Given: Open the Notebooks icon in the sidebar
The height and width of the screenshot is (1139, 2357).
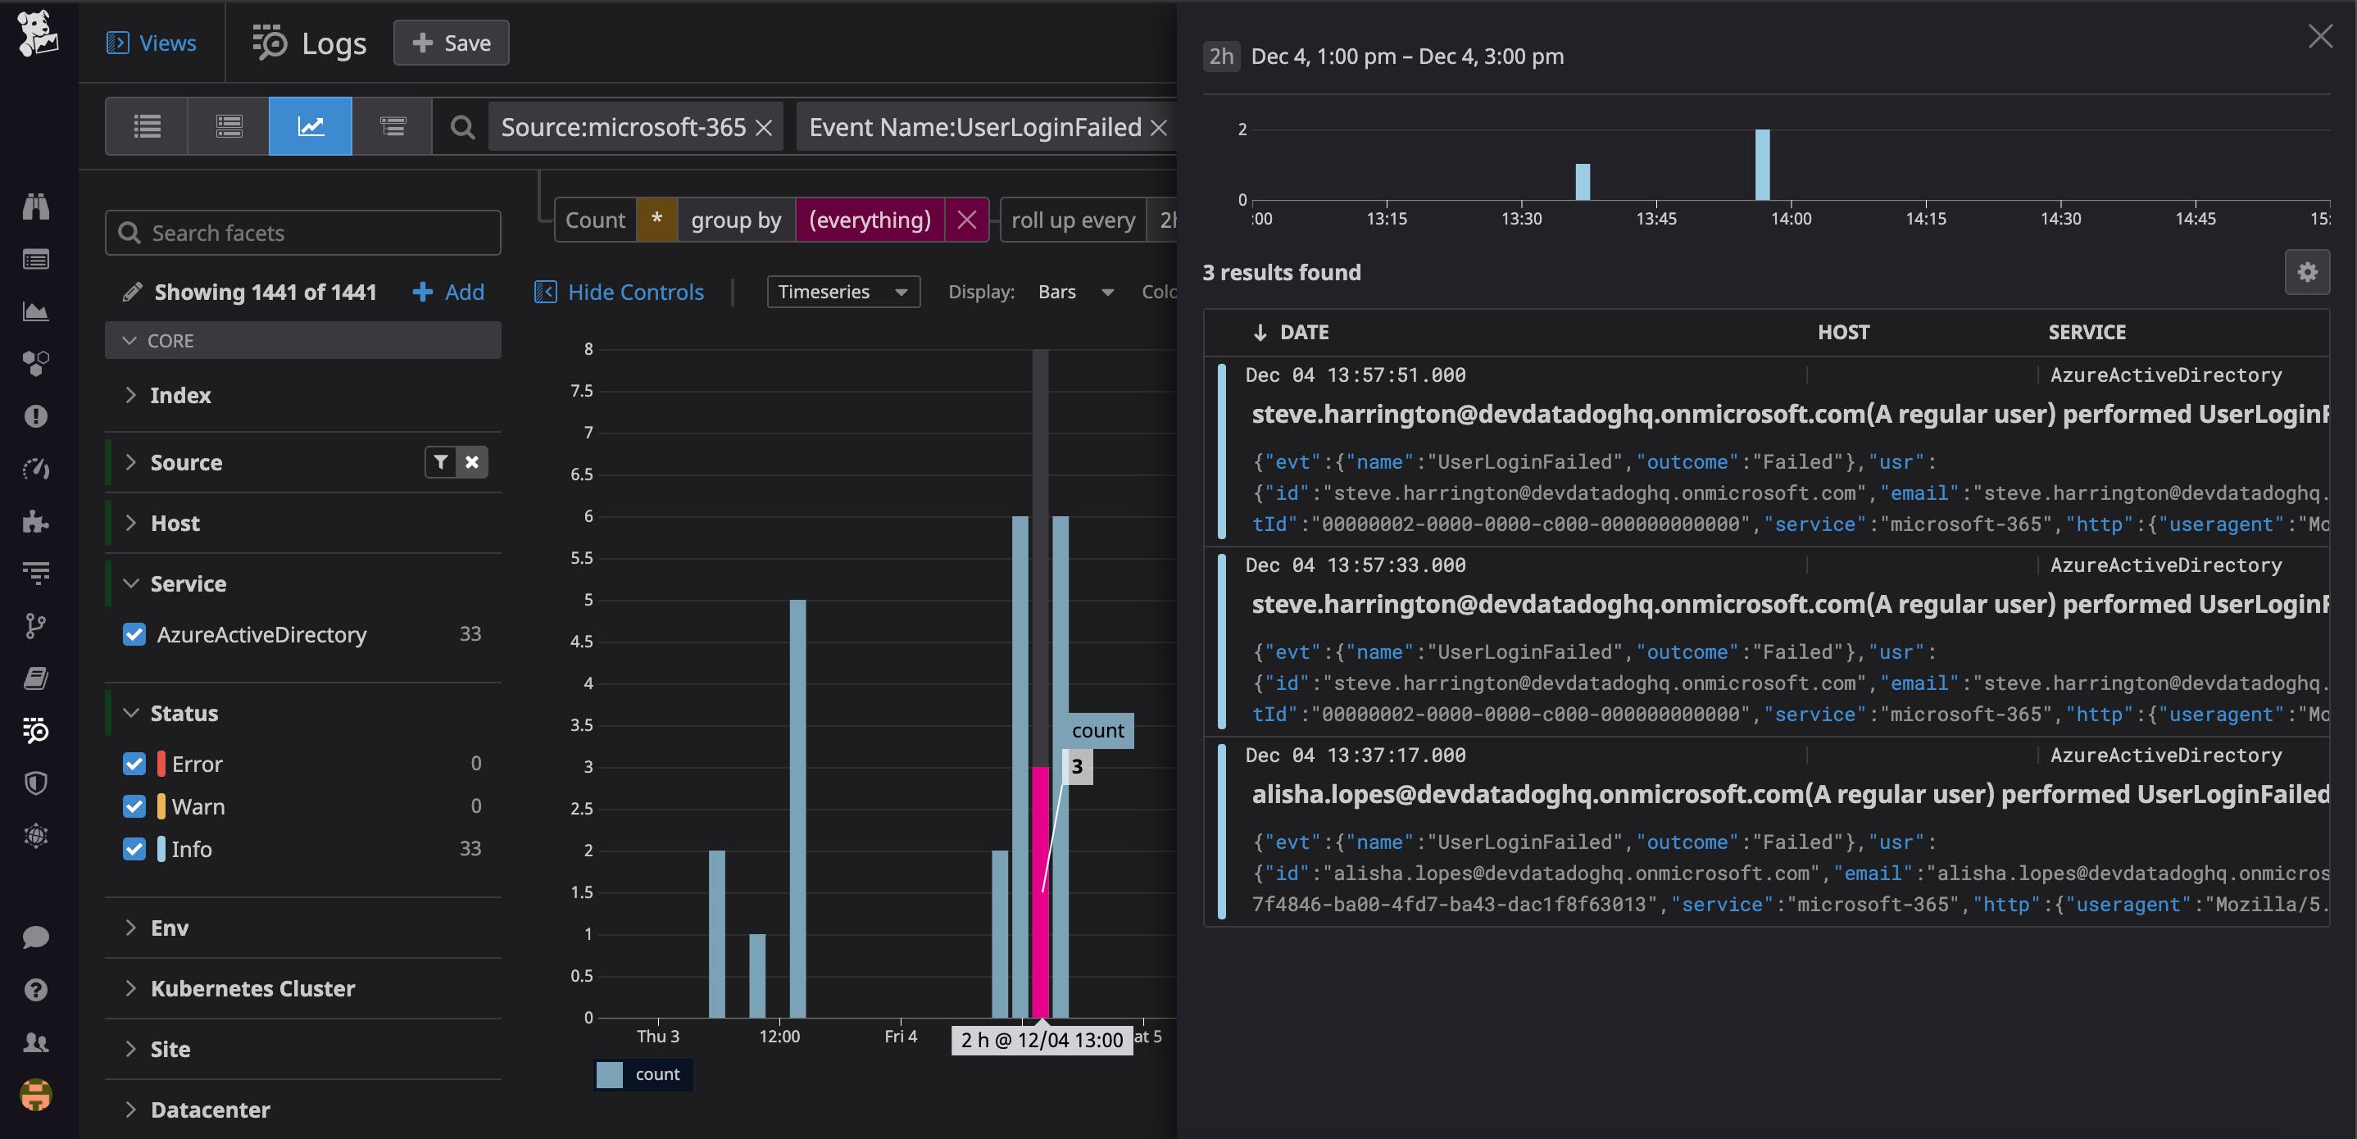Looking at the screenshot, I should pyautogui.click(x=36, y=677).
